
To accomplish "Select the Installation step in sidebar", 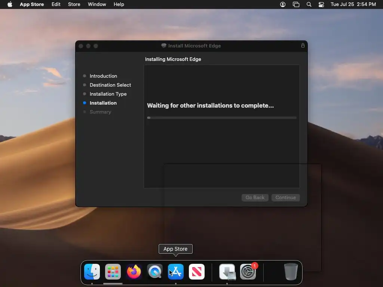I will [103, 103].
